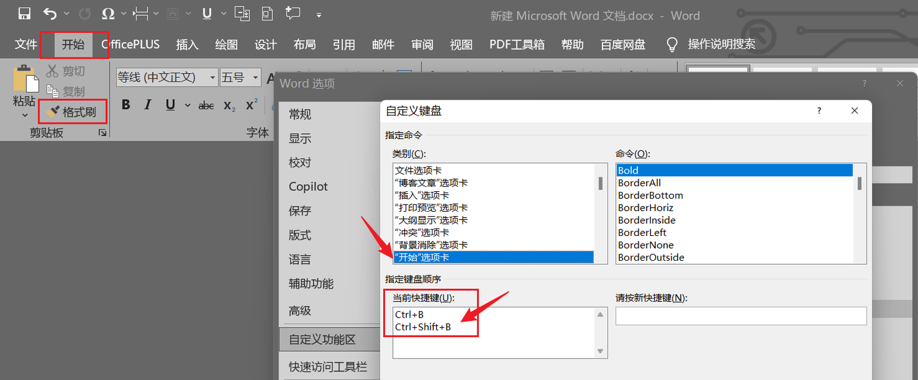
Task: Click the Cut (剪切) command
Action: pyautogui.click(x=66, y=71)
